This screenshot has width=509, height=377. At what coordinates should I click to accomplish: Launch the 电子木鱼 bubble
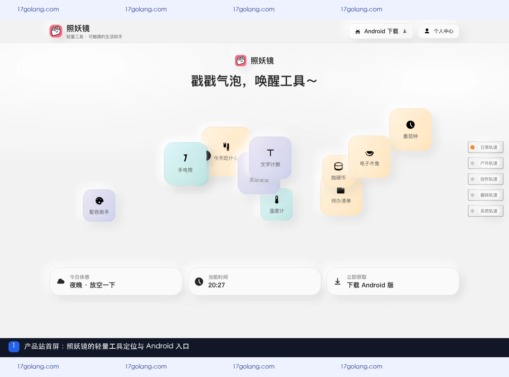[x=369, y=157]
